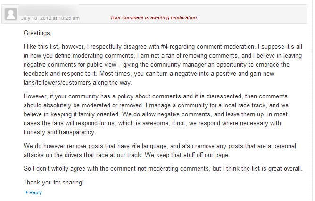This screenshot has height=201, width=315.
Task: Open the Reply link under the comment
Action: 35,192
